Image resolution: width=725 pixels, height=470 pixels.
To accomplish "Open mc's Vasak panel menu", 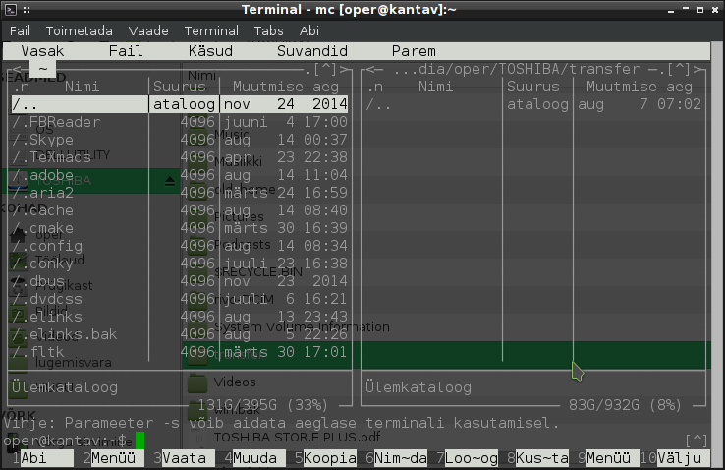I will (42, 51).
